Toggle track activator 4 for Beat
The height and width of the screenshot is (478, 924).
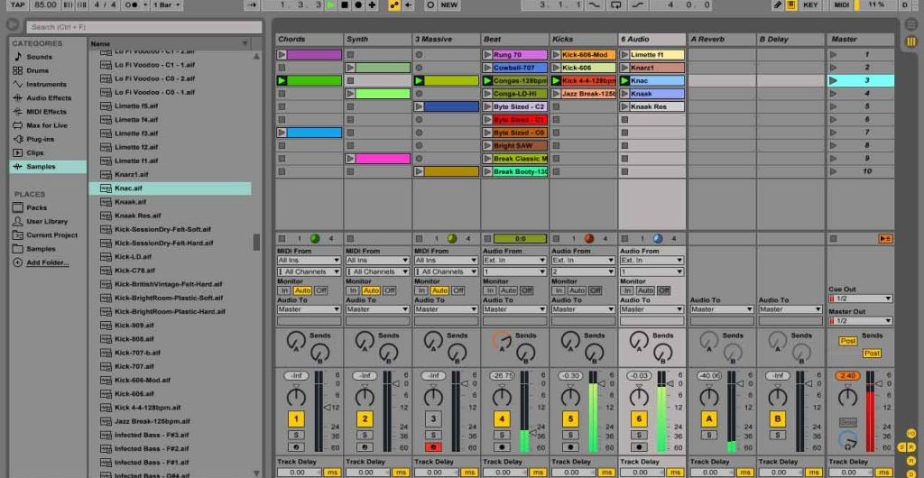pos(502,419)
